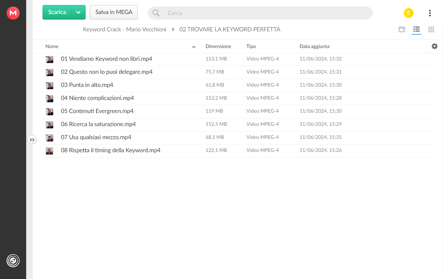Switch to the image gallery view icon
This screenshot has width=443, height=279.
pos(402,29)
